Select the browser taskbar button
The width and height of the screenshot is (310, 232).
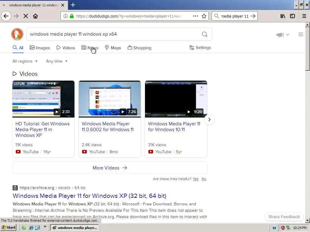pos(74,228)
